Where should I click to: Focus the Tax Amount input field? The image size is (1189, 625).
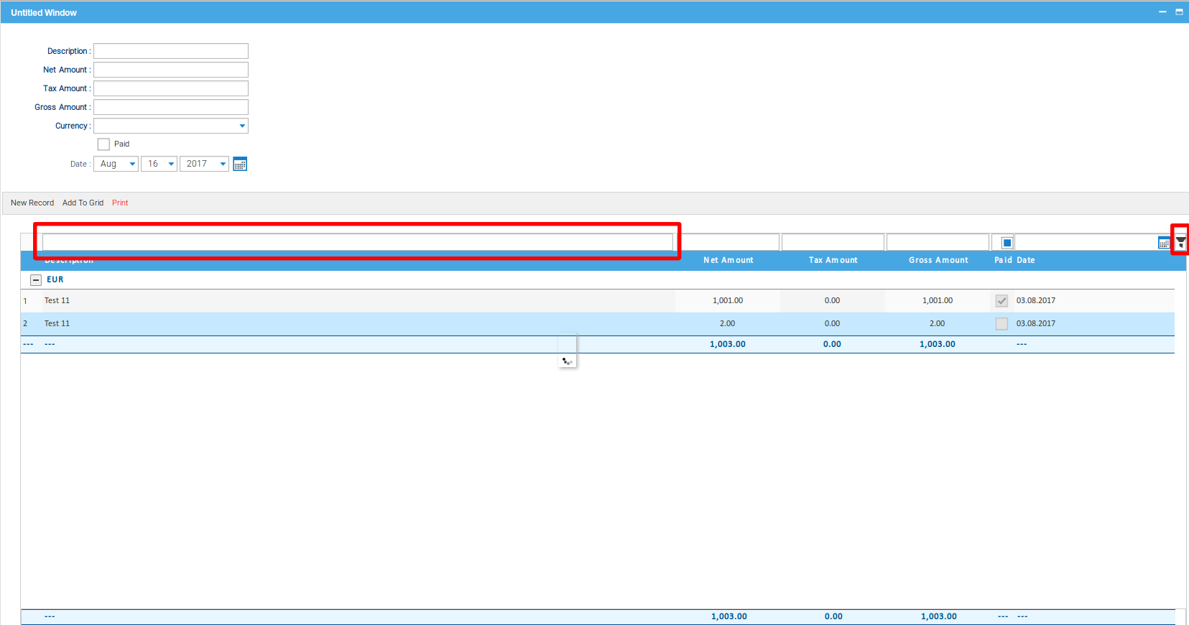tap(171, 88)
